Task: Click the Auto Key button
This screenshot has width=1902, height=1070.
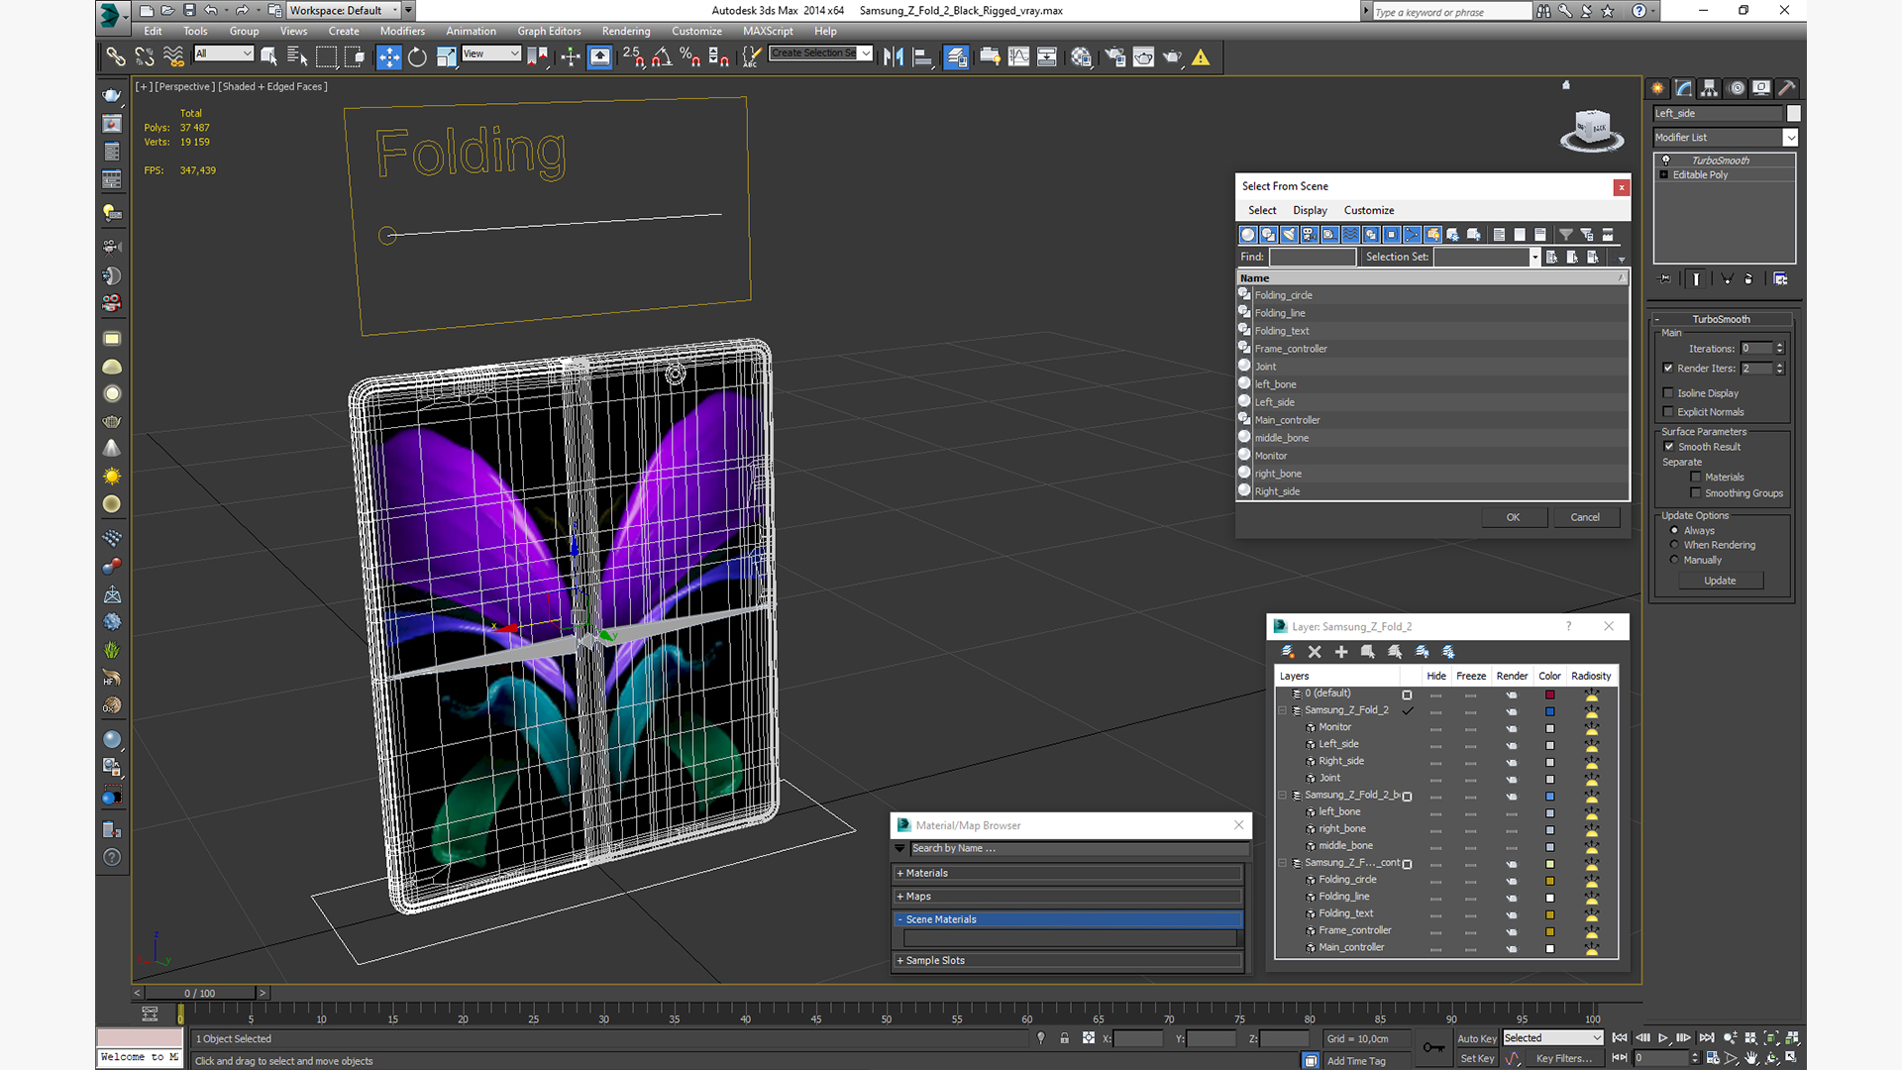Action: pyautogui.click(x=1476, y=1038)
